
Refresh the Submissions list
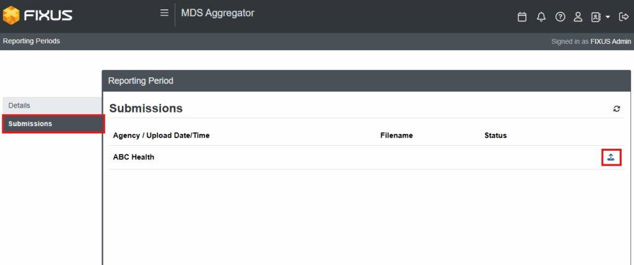point(617,109)
